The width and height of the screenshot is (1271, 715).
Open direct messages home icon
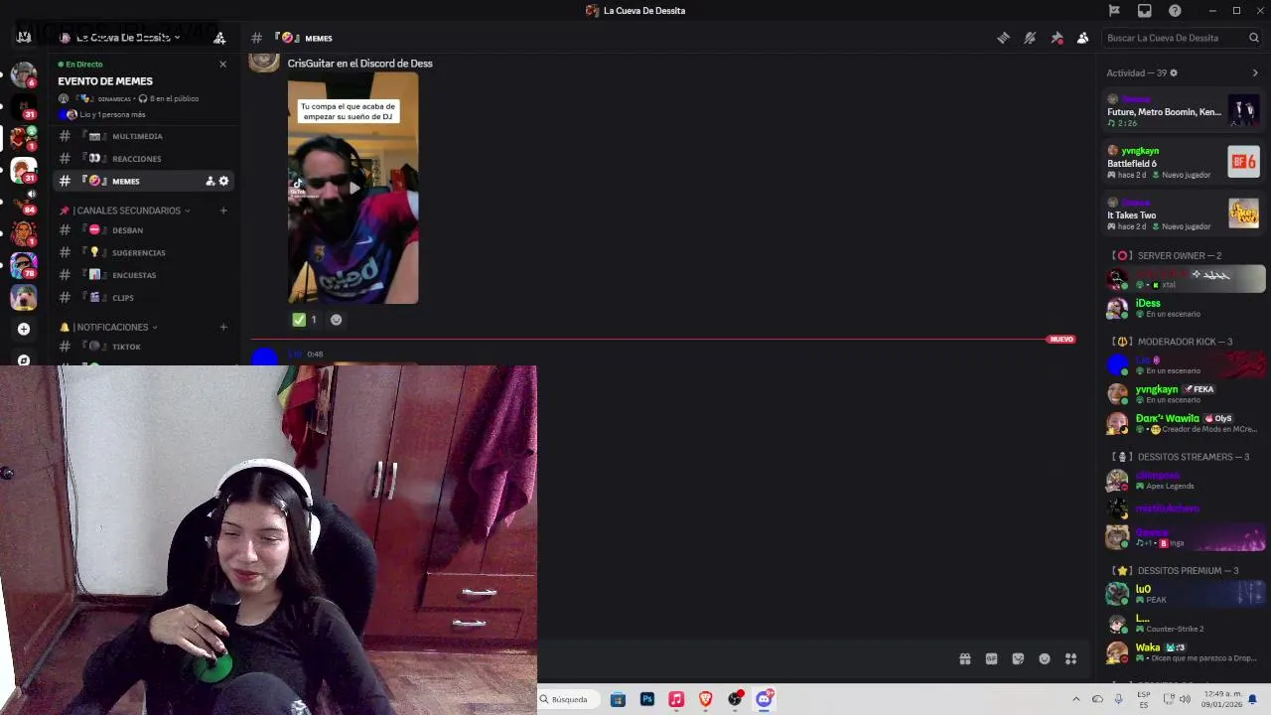(24, 37)
